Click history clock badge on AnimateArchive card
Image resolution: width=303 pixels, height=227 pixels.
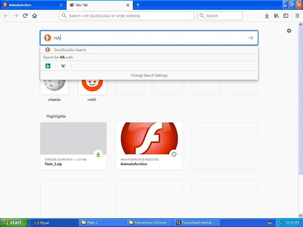[174, 154]
